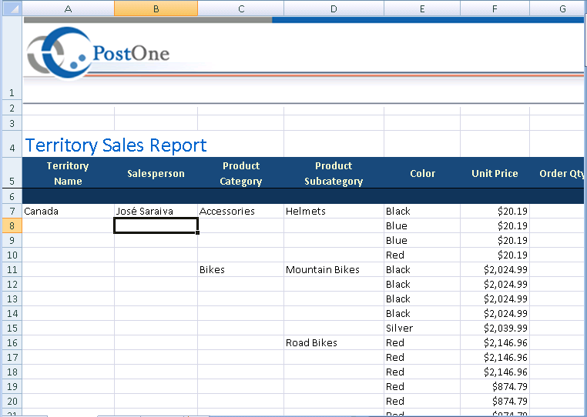Click the Color header cell

tap(422, 173)
